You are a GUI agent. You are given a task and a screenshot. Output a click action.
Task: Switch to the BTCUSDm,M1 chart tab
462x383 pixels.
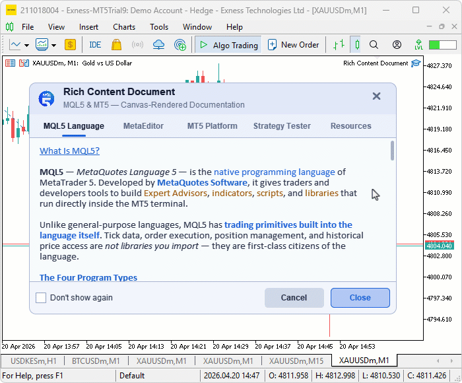(x=96, y=361)
